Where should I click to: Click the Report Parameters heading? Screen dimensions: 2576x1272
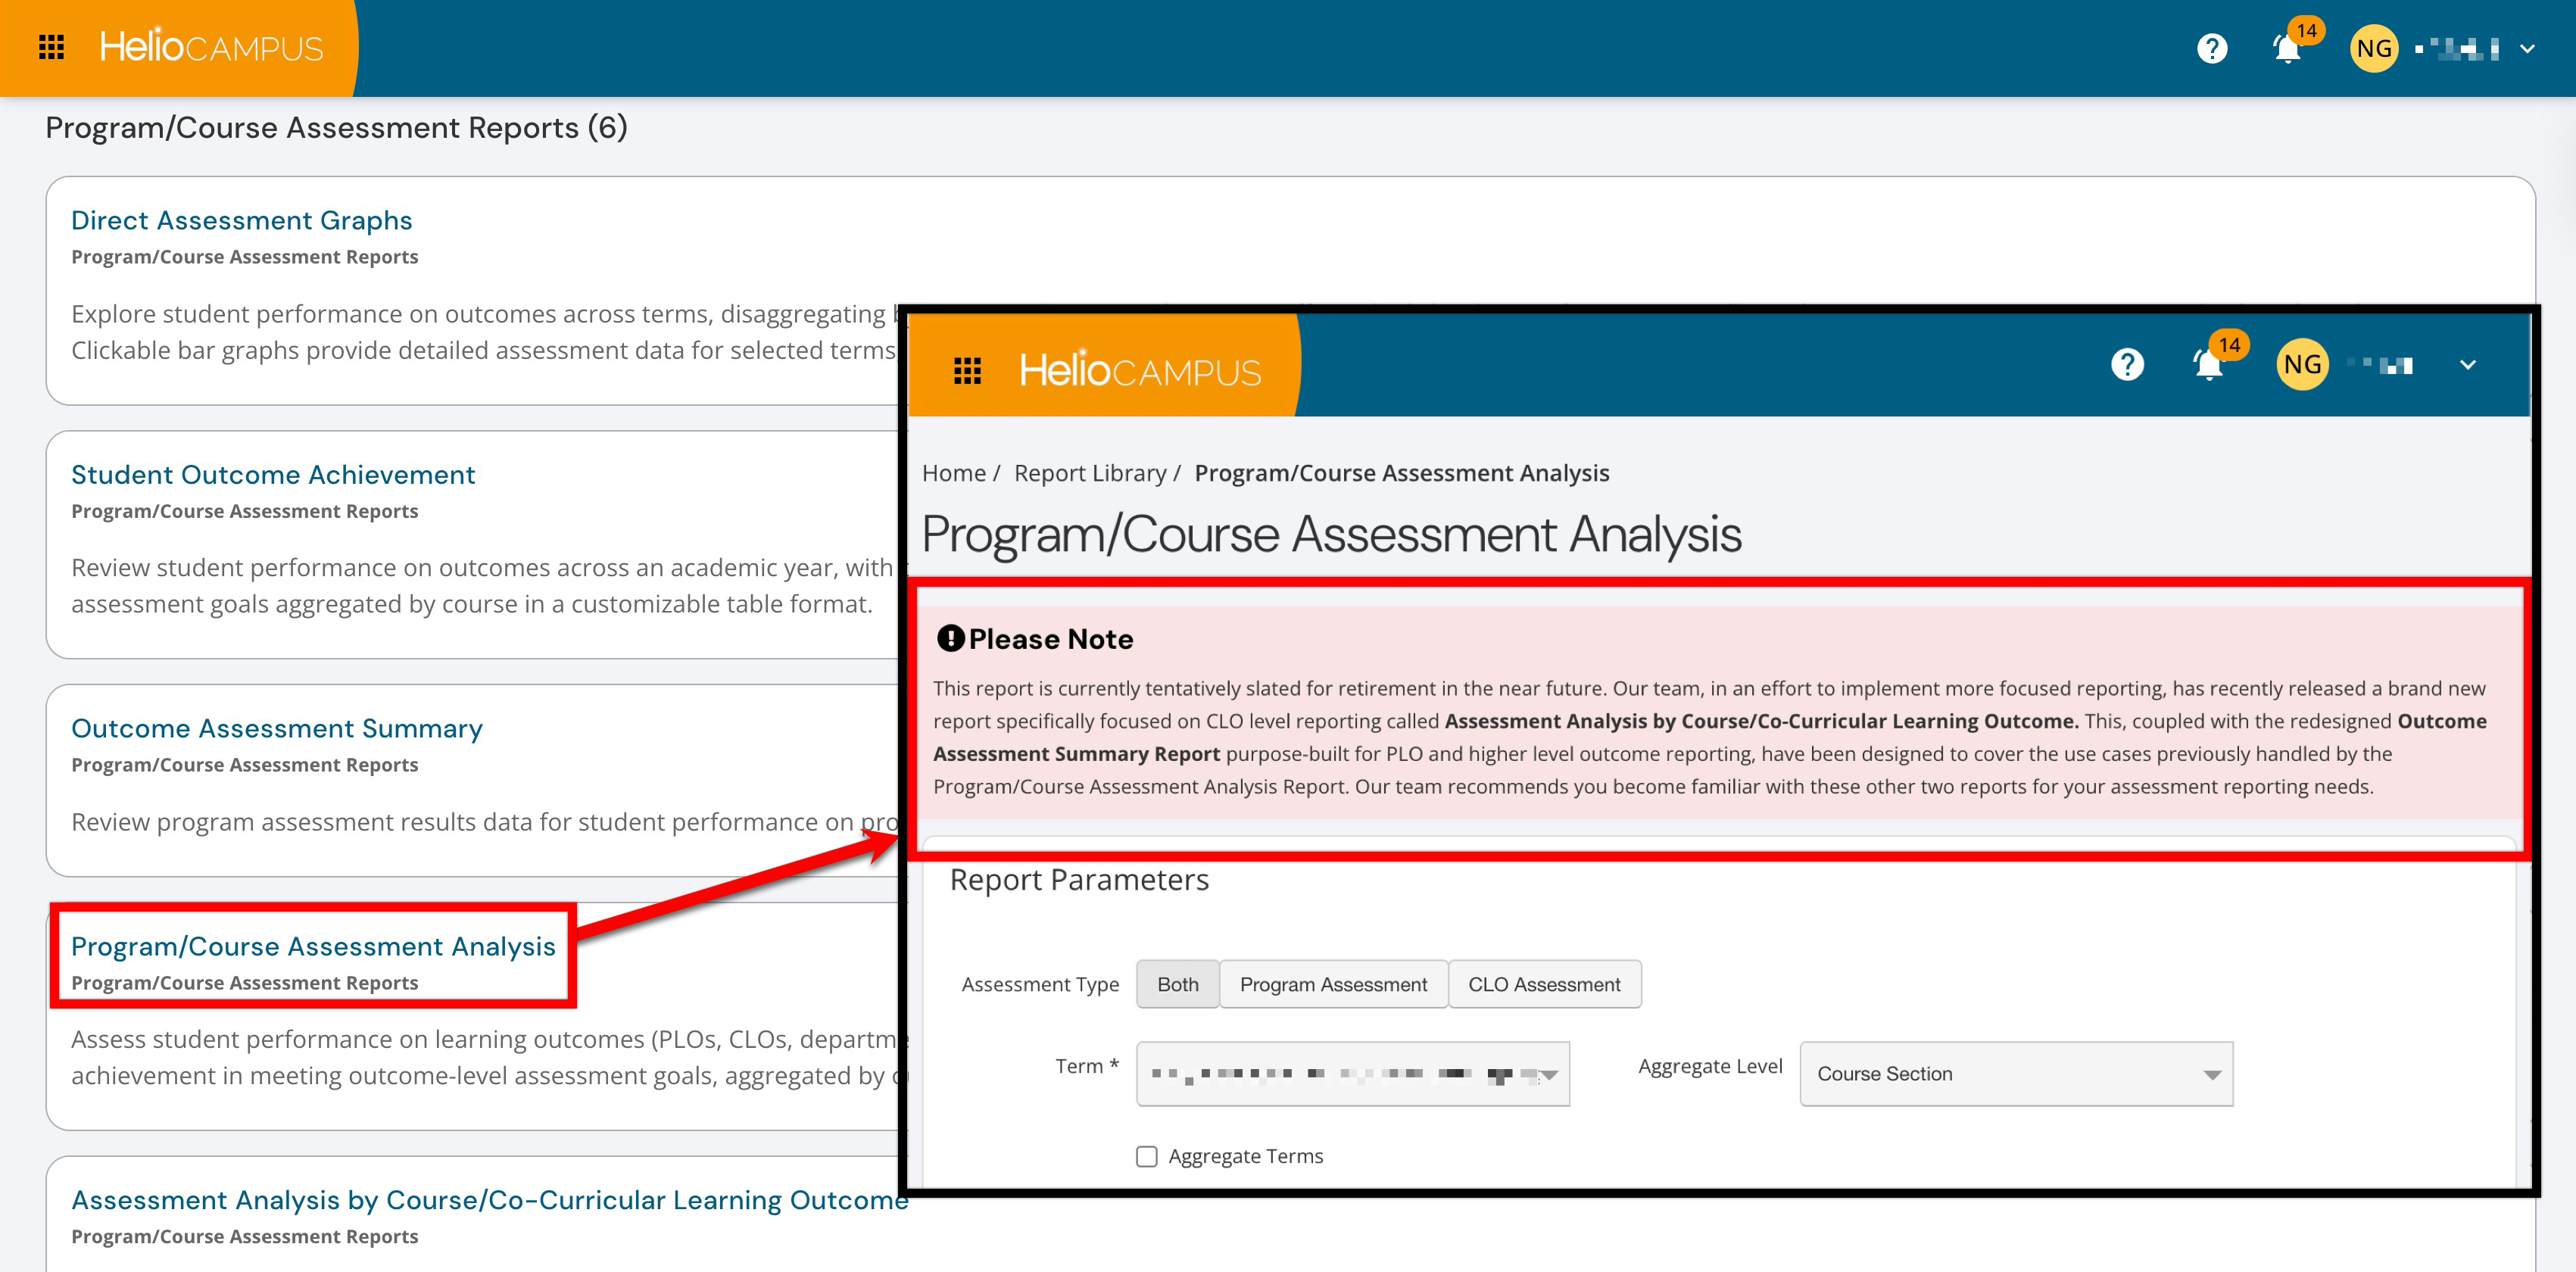coord(1079,880)
